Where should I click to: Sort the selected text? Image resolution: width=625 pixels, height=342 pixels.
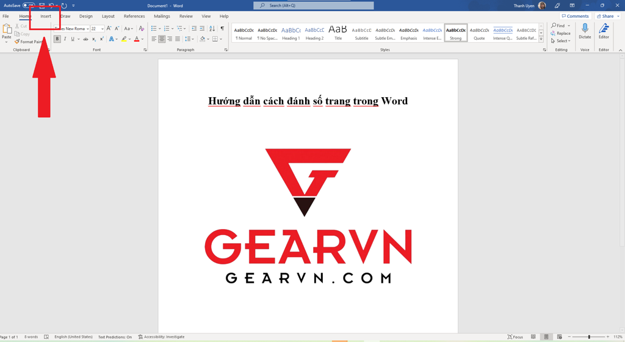coord(212,29)
